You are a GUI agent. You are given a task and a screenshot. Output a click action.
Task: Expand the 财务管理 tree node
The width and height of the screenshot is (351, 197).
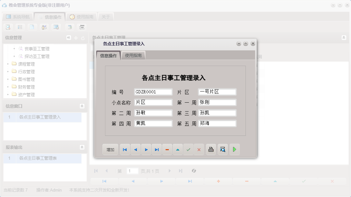[7, 87]
